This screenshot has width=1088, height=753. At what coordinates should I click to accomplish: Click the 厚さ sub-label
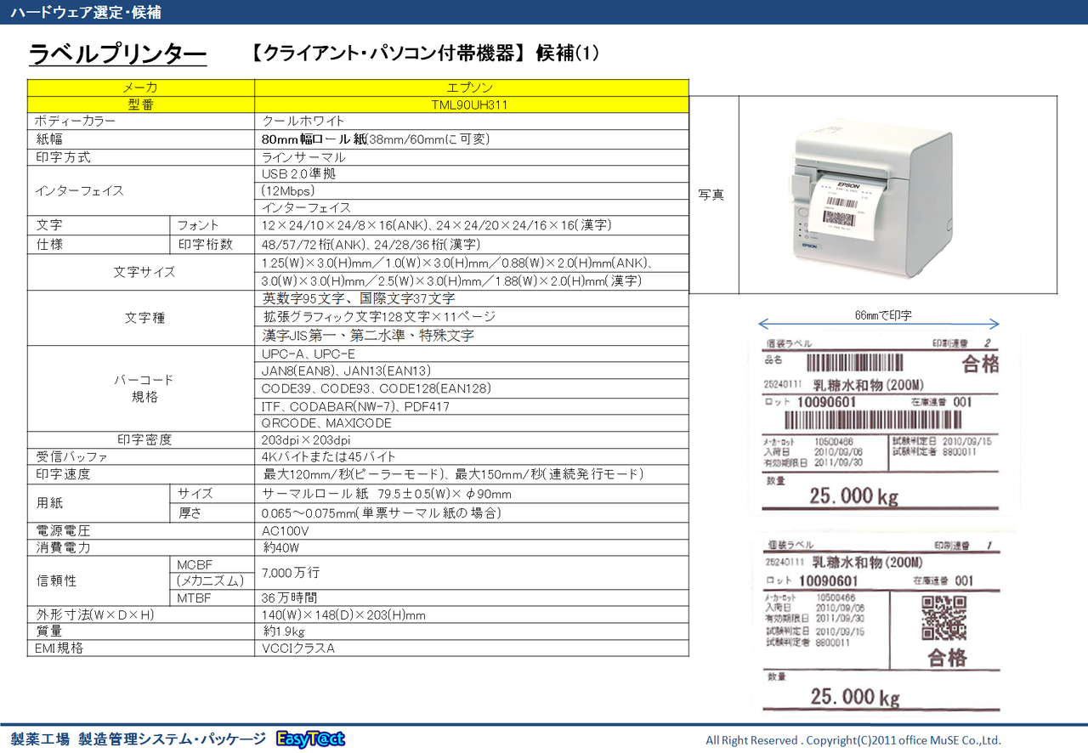click(190, 512)
